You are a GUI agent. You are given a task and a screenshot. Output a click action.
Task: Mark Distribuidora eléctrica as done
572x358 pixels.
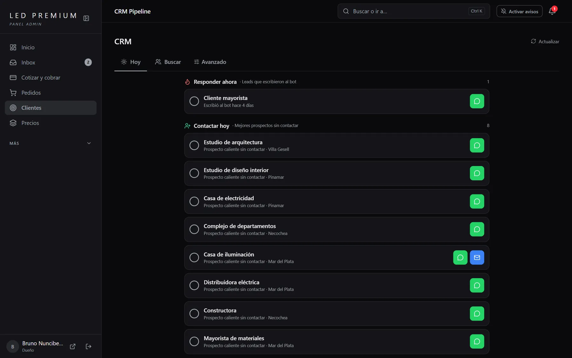pos(194,285)
